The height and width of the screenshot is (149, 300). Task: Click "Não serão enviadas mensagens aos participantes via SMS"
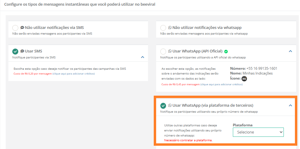pyautogui.click(x=52, y=34)
